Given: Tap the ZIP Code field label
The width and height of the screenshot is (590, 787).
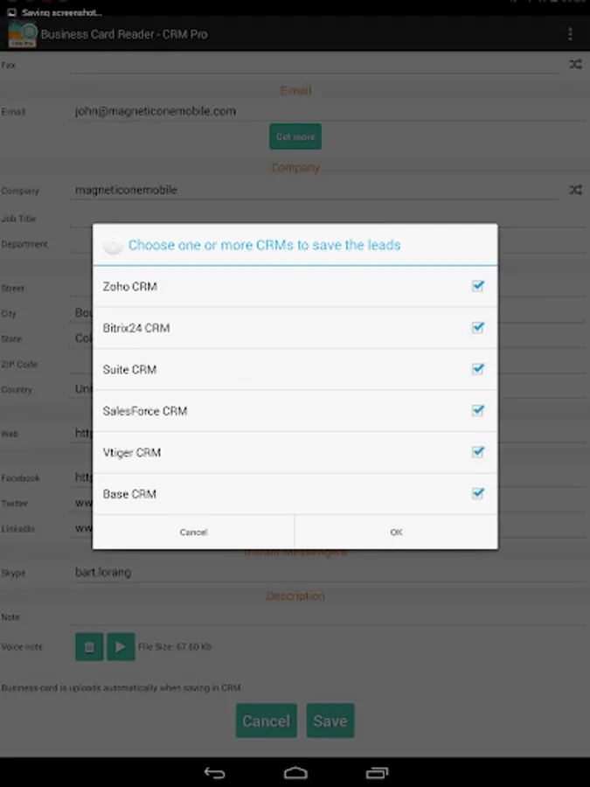Looking at the screenshot, I should (x=19, y=365).
